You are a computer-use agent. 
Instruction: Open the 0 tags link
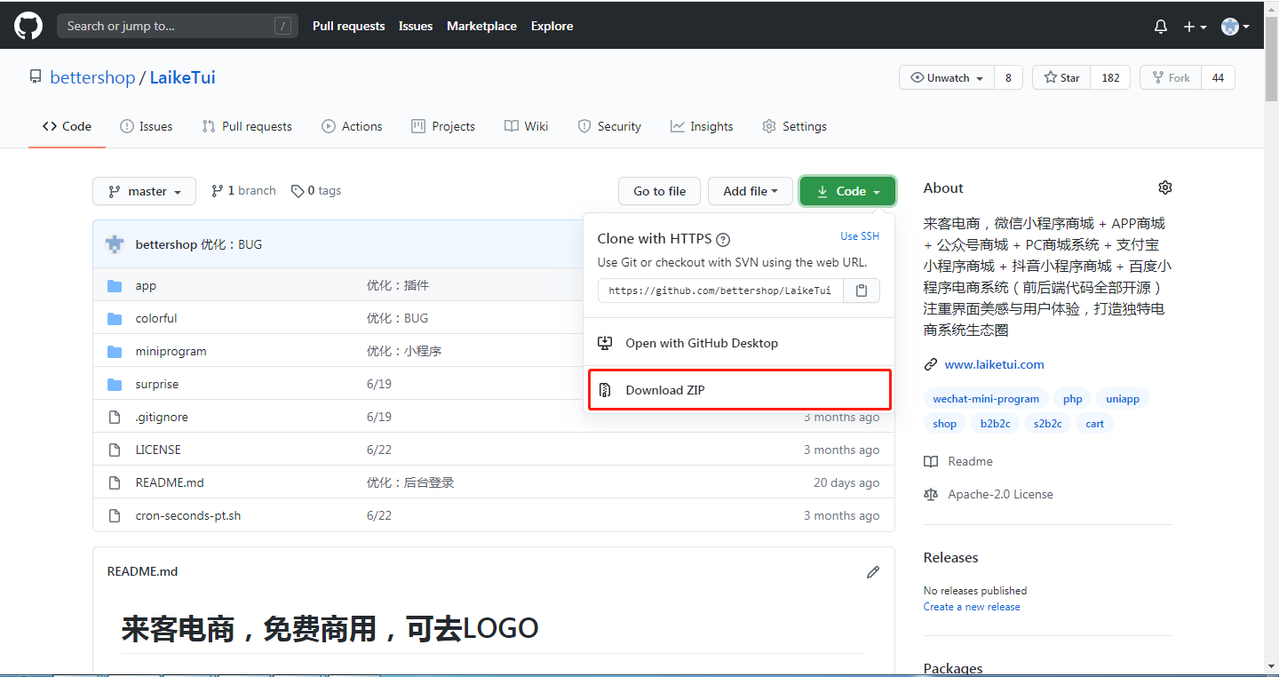point(316,190)
